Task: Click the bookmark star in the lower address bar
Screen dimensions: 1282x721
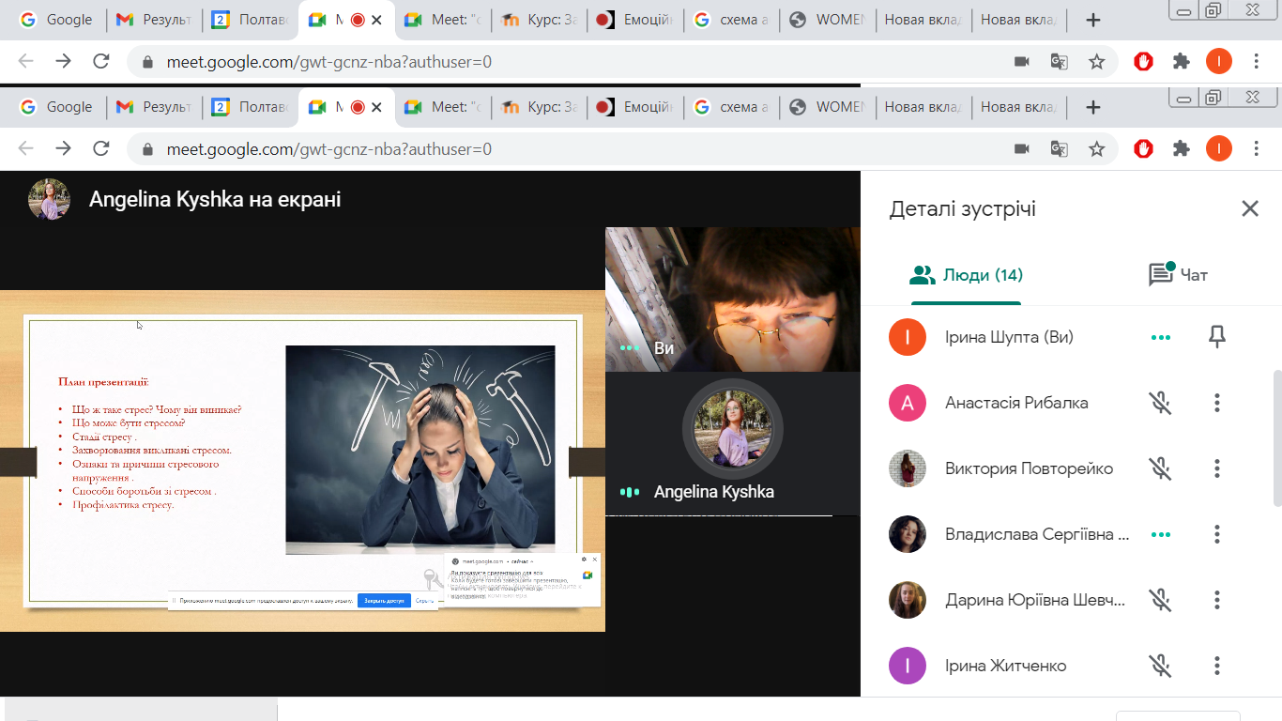Action: [x=1096, y=148]
